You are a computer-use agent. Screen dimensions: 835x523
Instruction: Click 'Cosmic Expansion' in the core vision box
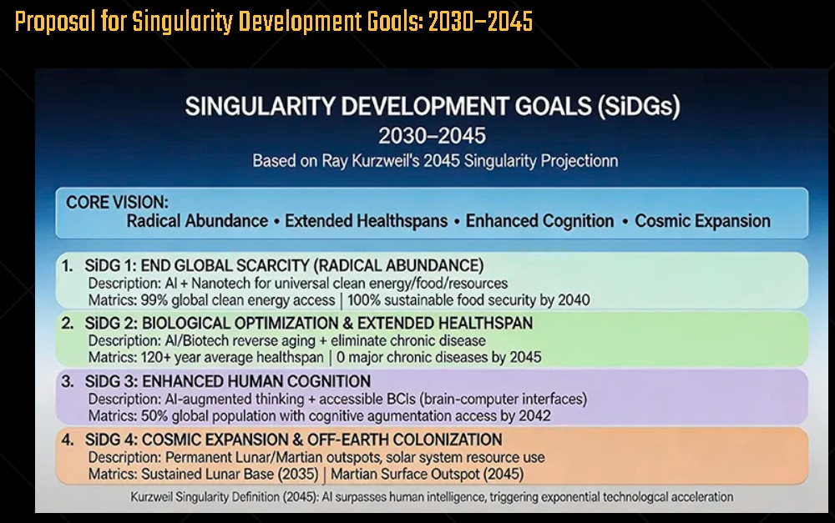[x=702, y=221]
